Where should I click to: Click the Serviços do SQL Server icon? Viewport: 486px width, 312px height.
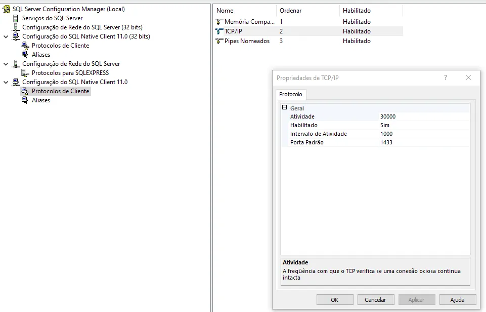click(x=16, y=18)
